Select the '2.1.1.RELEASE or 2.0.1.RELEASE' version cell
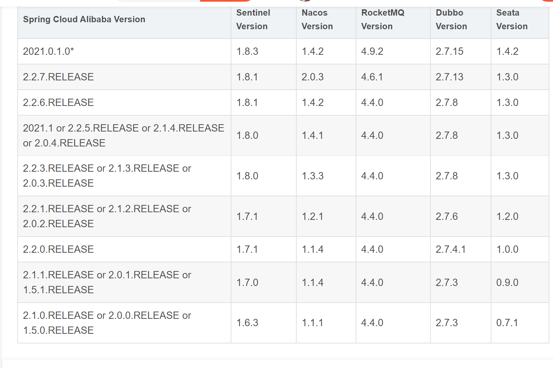 pyautogui.click(x=124, y=283)
